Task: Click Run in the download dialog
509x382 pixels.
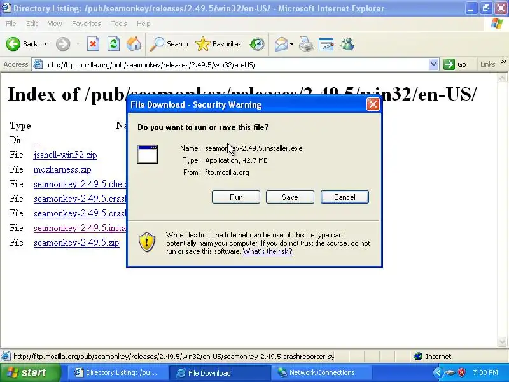Action: pos(236,197)
